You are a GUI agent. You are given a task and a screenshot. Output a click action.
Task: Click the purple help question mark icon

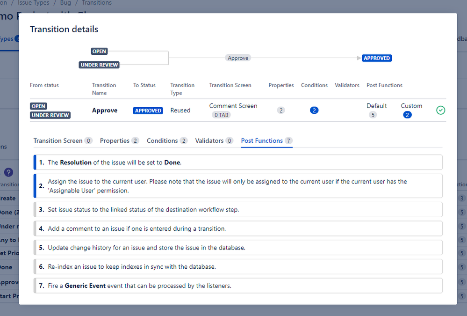point(8,172)
